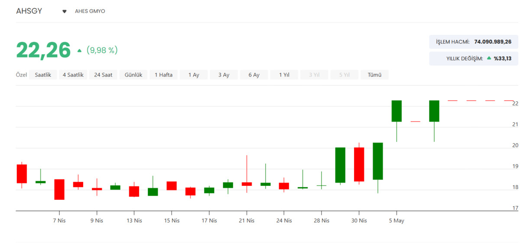The image size is (520, 243).
Task: Click the red candlestick at 30 Nis
Action: point(359,164)
